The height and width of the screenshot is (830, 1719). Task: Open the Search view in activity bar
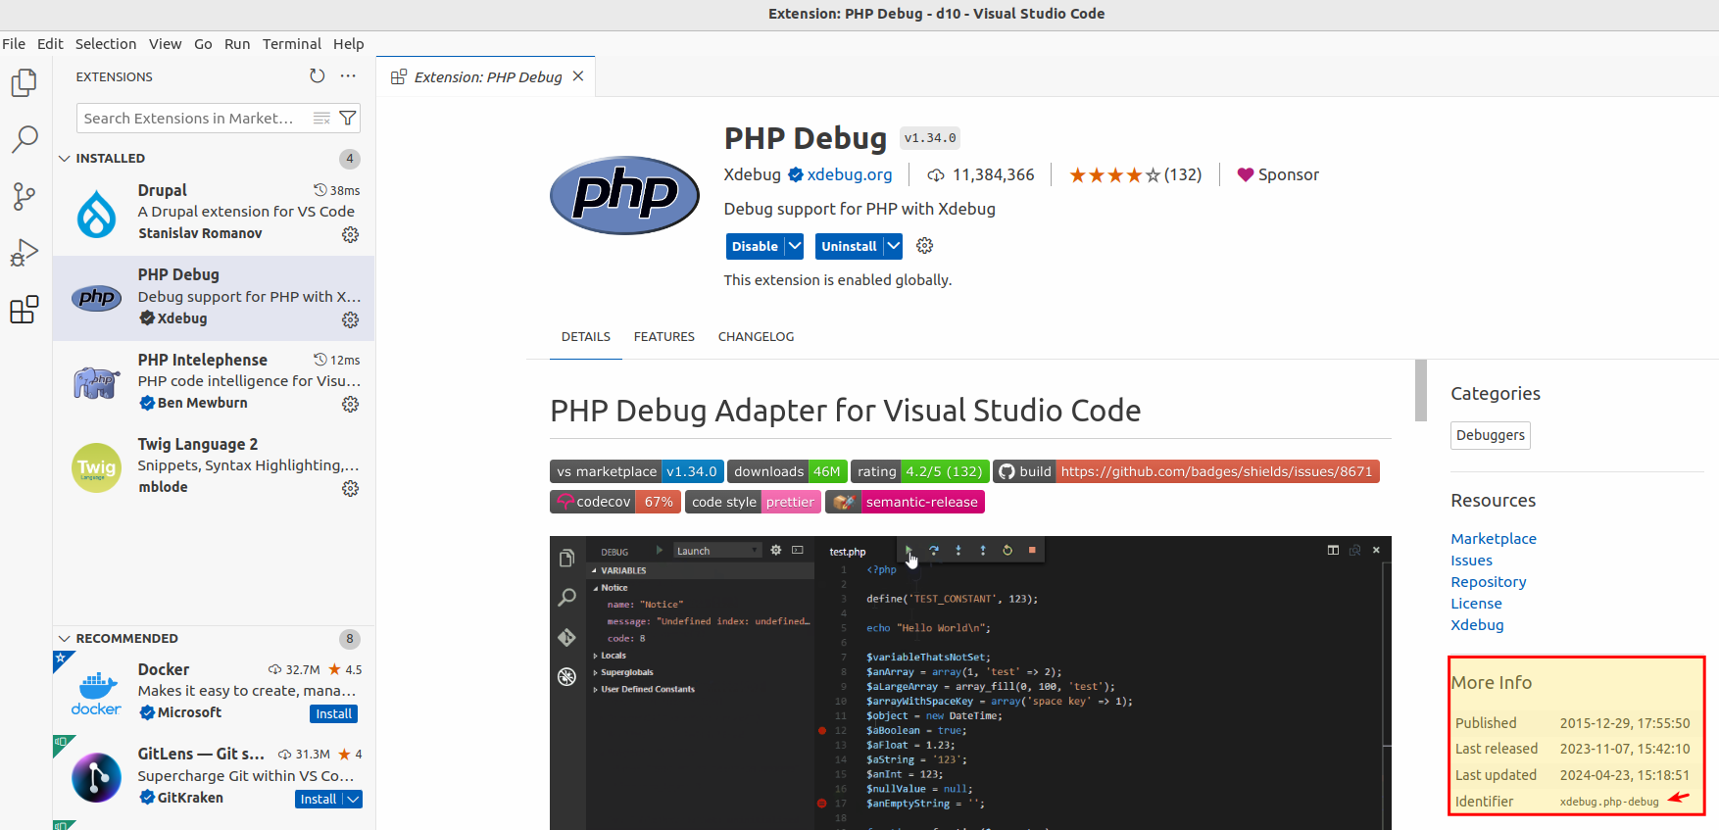25,139
